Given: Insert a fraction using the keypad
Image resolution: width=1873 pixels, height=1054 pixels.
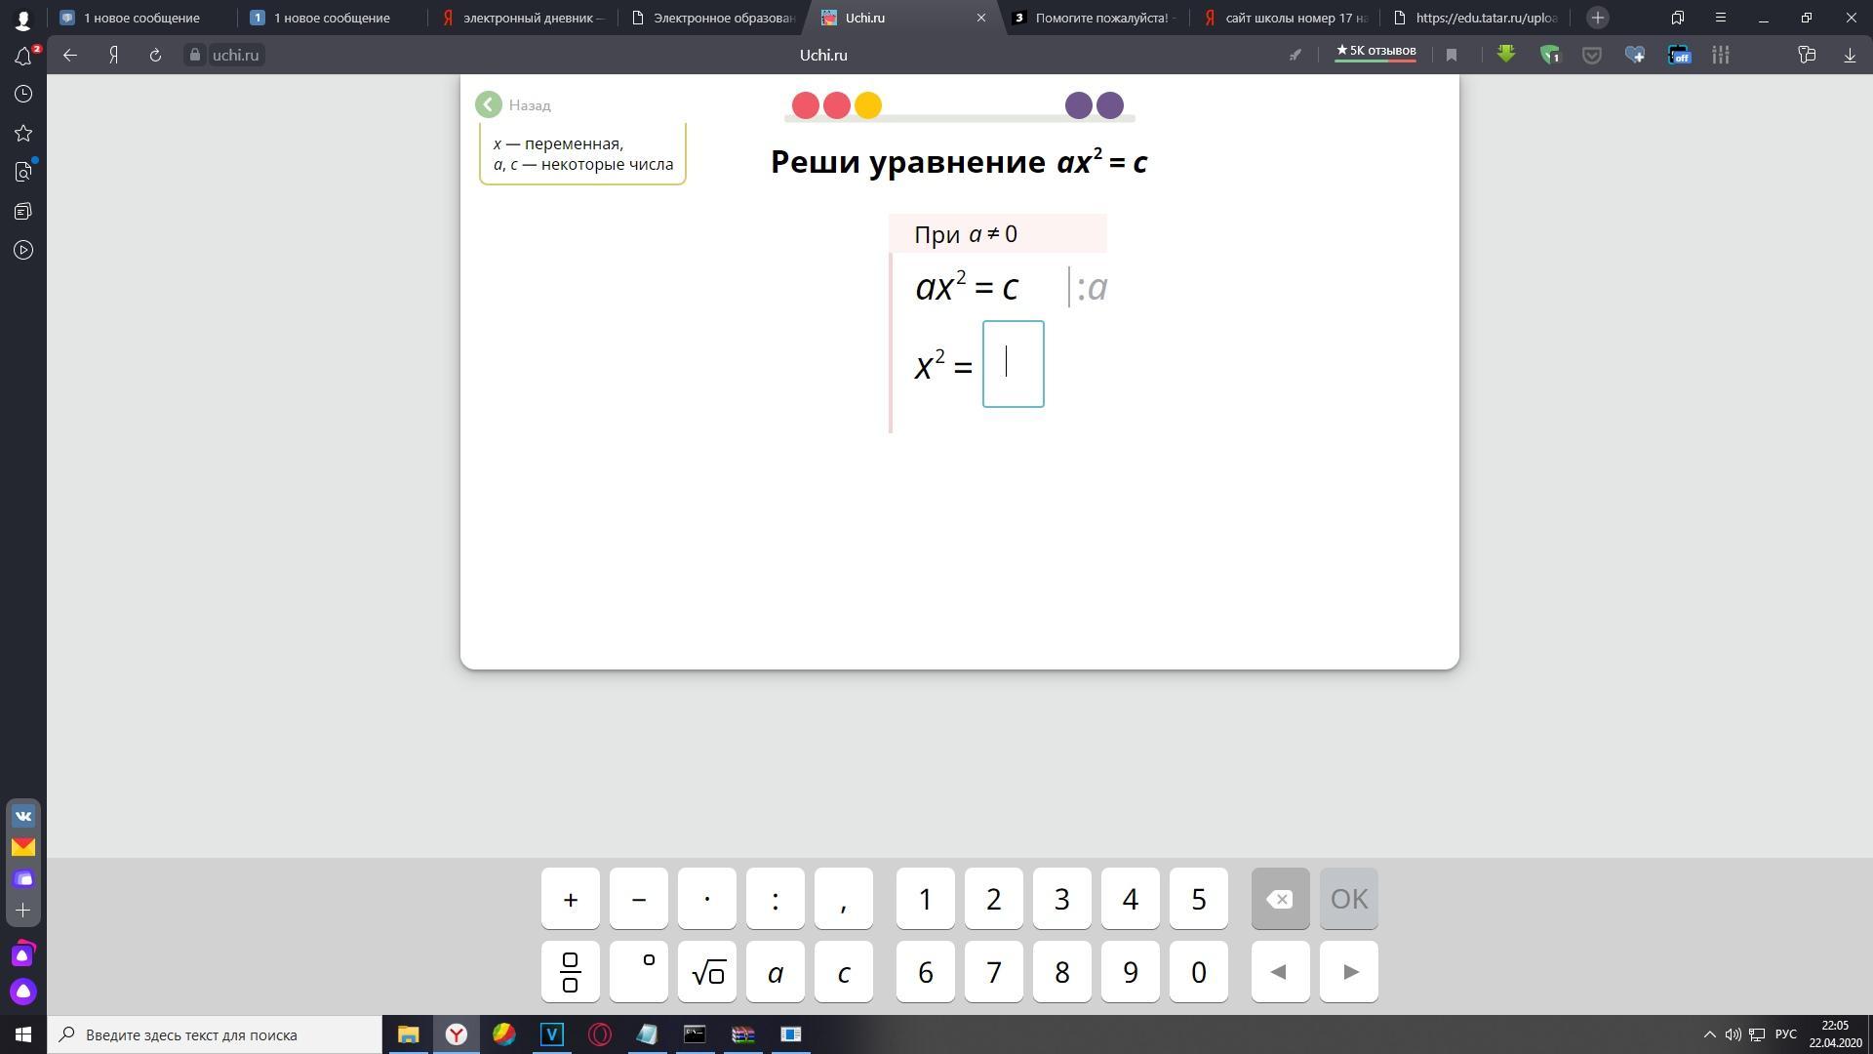Looking at the screenshot, I should [571, 972].
